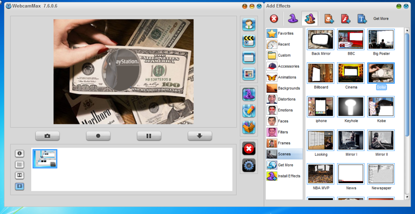Screen dimensions: 415x214
Task: Select the Filters category
Action: click(x=284, y=132)
